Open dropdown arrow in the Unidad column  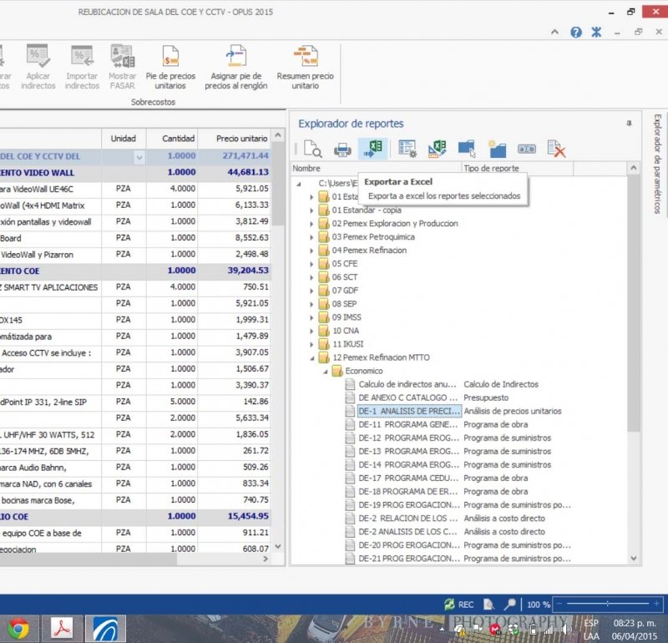139,156
